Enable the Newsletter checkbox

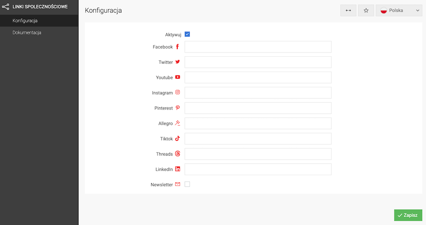point(187,185)
